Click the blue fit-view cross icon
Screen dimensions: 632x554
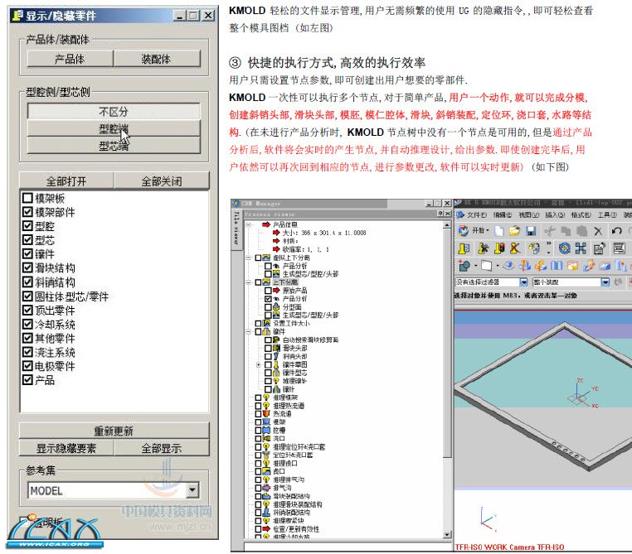(x=581, y=248)
